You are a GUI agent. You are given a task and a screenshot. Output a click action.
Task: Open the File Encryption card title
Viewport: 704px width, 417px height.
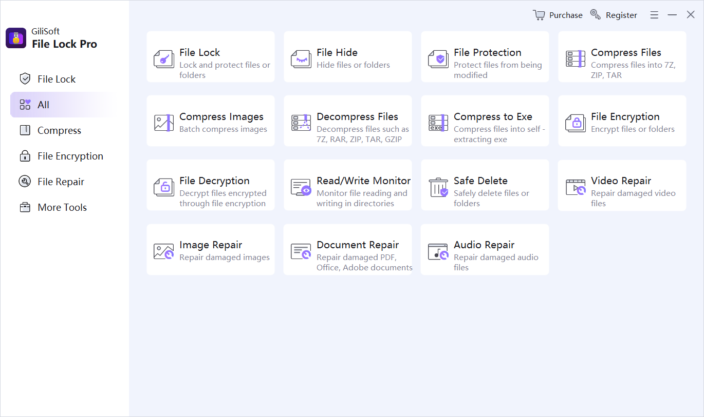(x=625, y=116)
